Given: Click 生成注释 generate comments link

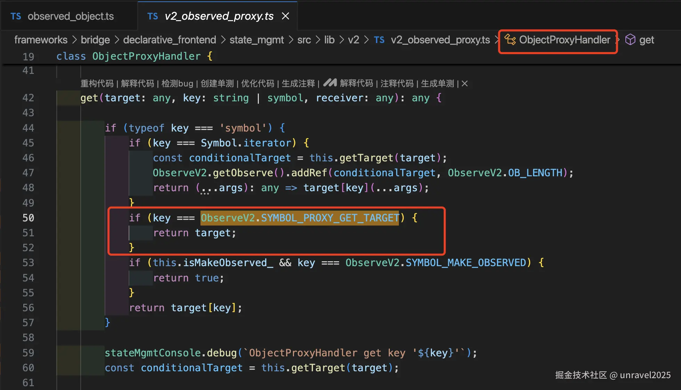Looking at the screenshot, I should click(298, 84).
